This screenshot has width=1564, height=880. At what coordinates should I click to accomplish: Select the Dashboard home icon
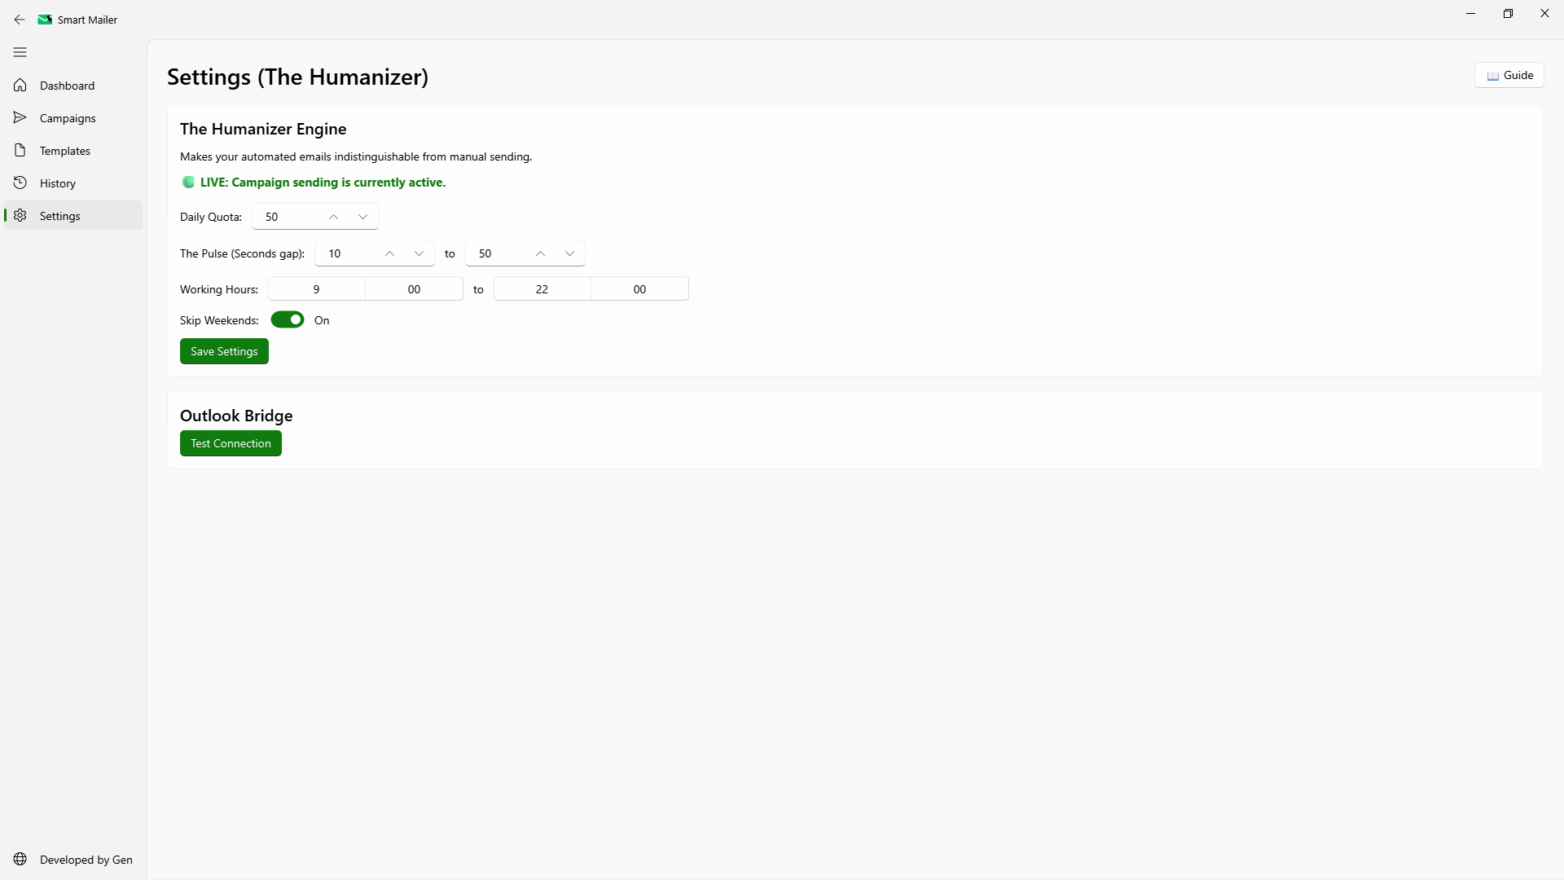tap(20, 85)
